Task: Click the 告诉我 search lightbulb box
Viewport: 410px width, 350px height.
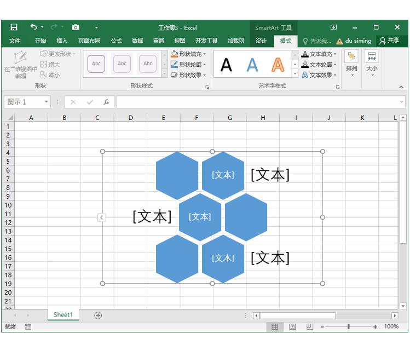Action: (317, 41)
